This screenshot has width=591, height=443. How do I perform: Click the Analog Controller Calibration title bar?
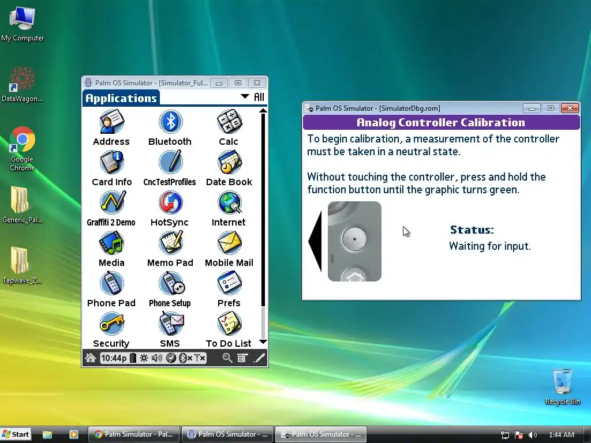pos(441,122)
